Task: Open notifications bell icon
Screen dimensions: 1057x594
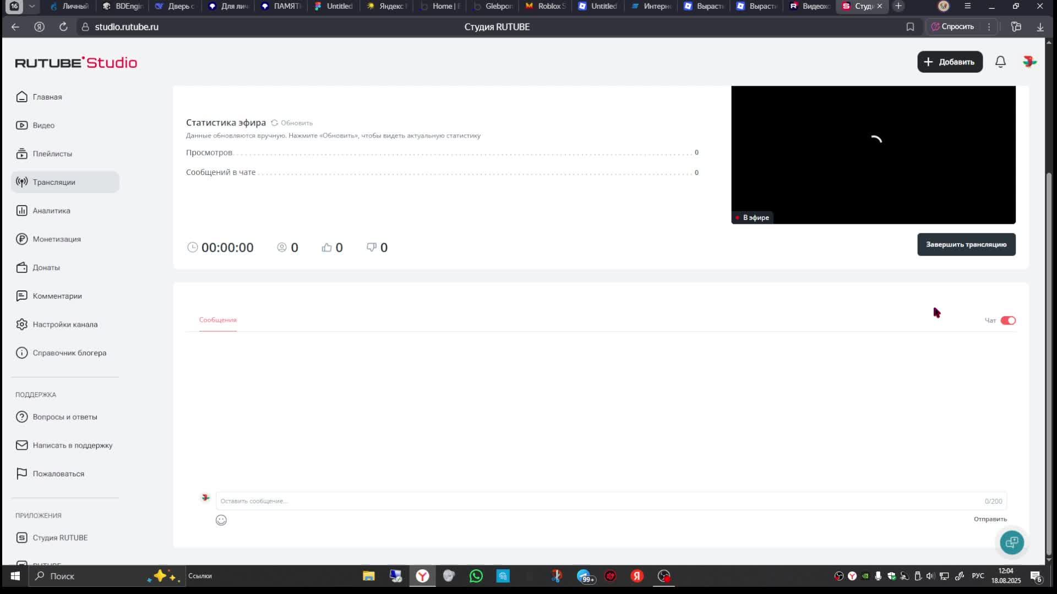Action: pos(1000,62)
